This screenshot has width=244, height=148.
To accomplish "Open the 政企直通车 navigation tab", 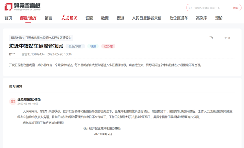I will [179, 18].
